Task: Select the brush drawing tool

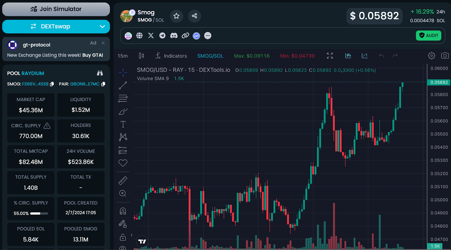Action: tap(123, 112)
